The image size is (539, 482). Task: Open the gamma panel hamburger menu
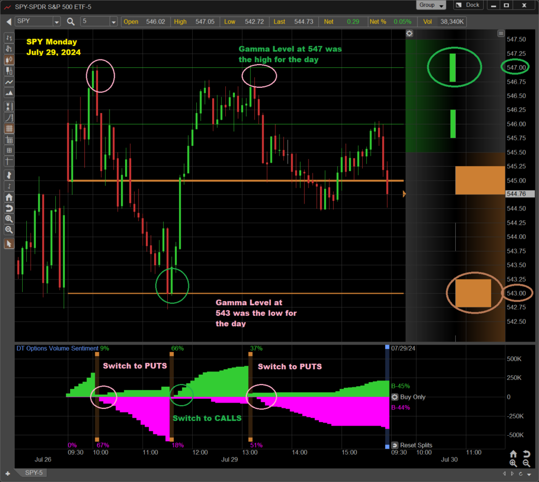[501, 34]
